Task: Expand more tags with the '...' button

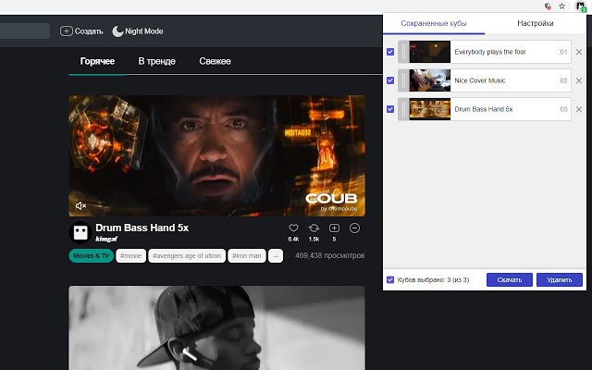Action: [276, 255]
